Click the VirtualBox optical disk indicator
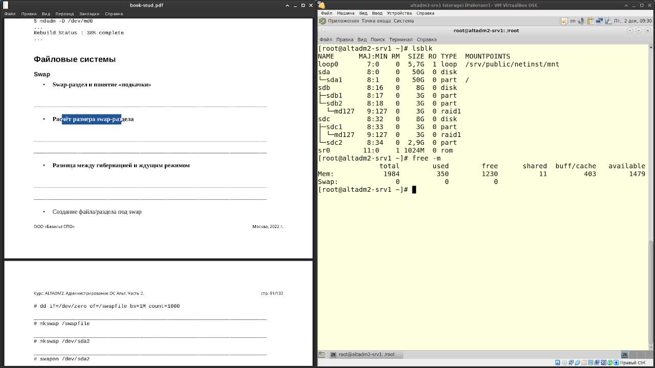 (564, 363)
